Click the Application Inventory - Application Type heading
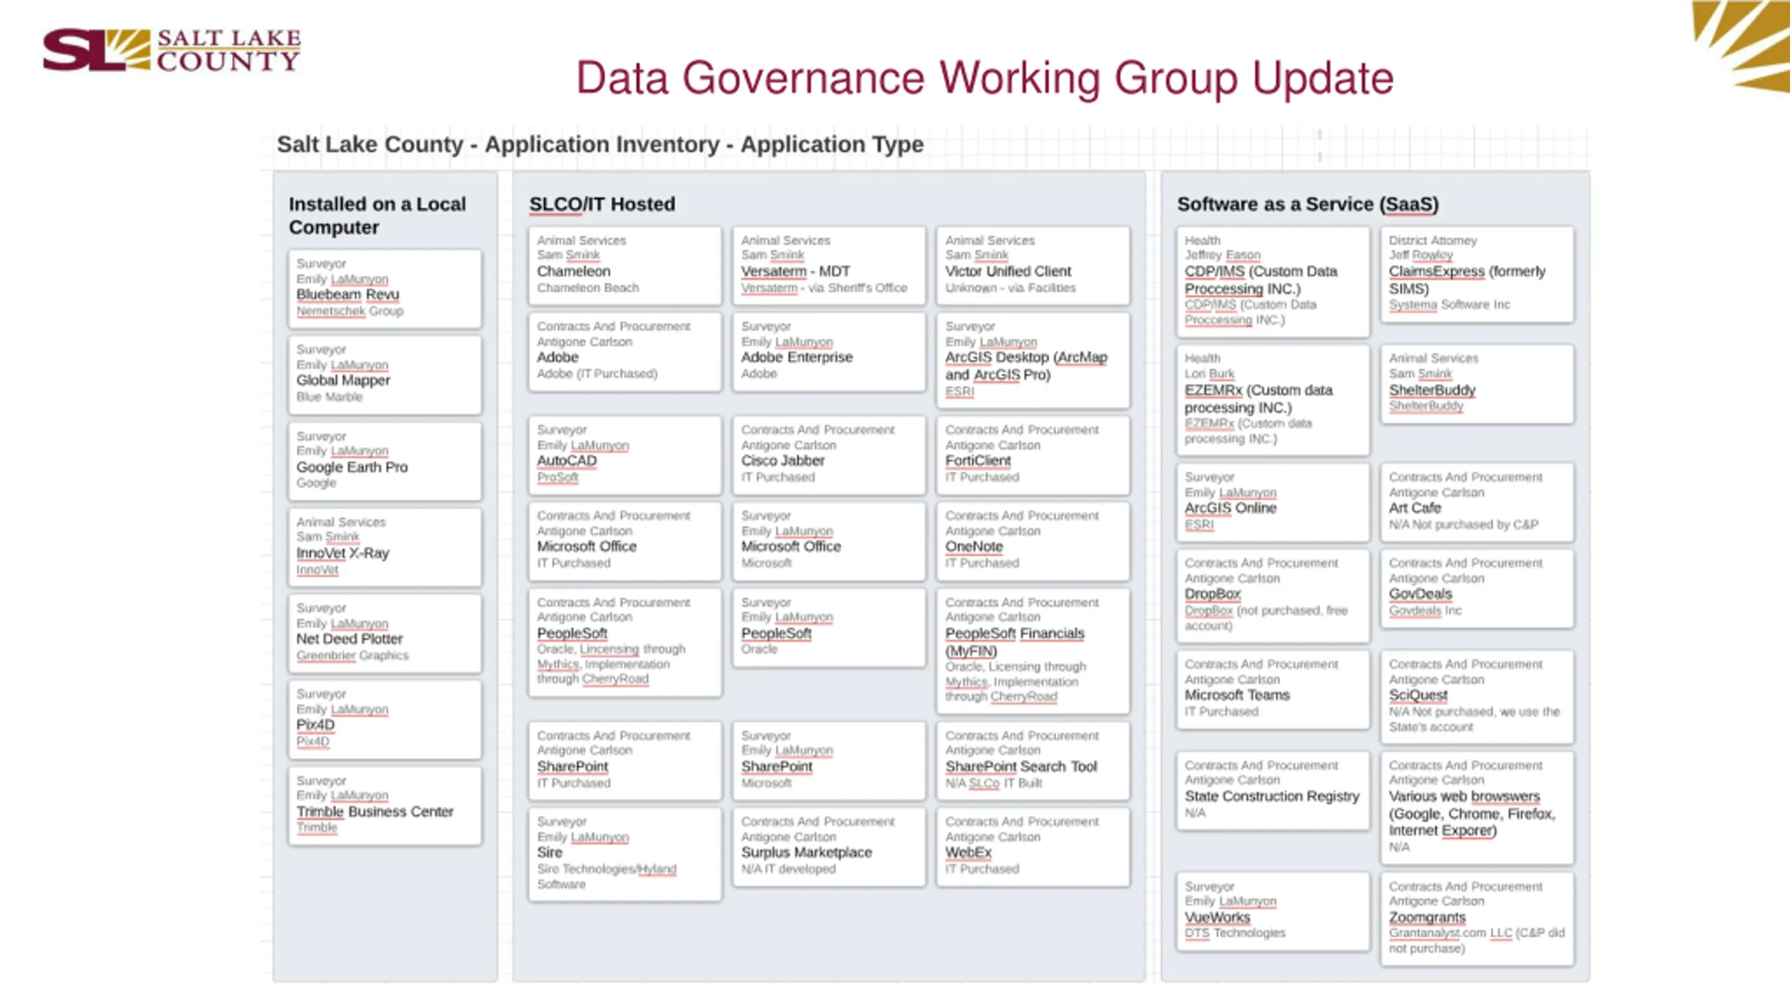This screenshot has height=1007, width=1790. coord(600,144)
